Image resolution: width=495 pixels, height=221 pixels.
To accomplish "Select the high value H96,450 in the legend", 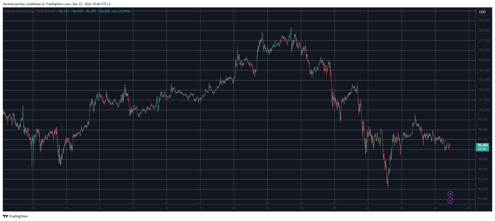I will (77, 11).
